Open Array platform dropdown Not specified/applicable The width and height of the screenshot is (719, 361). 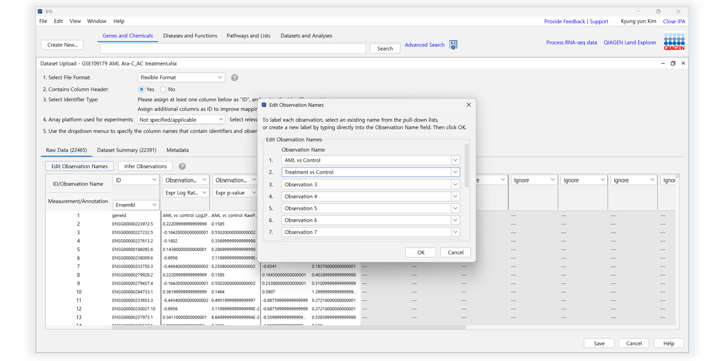181,120
